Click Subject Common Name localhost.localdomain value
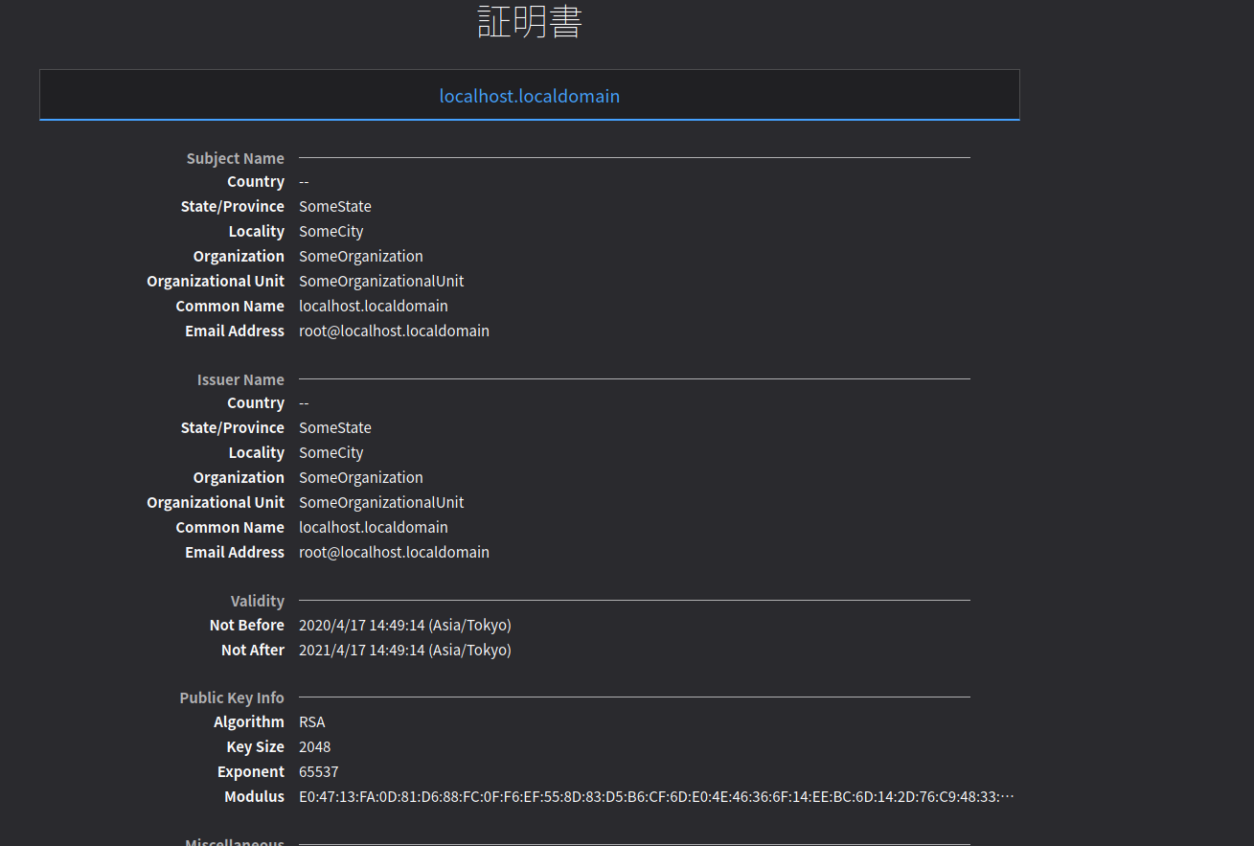The height and width of the screenshot is (846, 1254). tap(374, 307)
